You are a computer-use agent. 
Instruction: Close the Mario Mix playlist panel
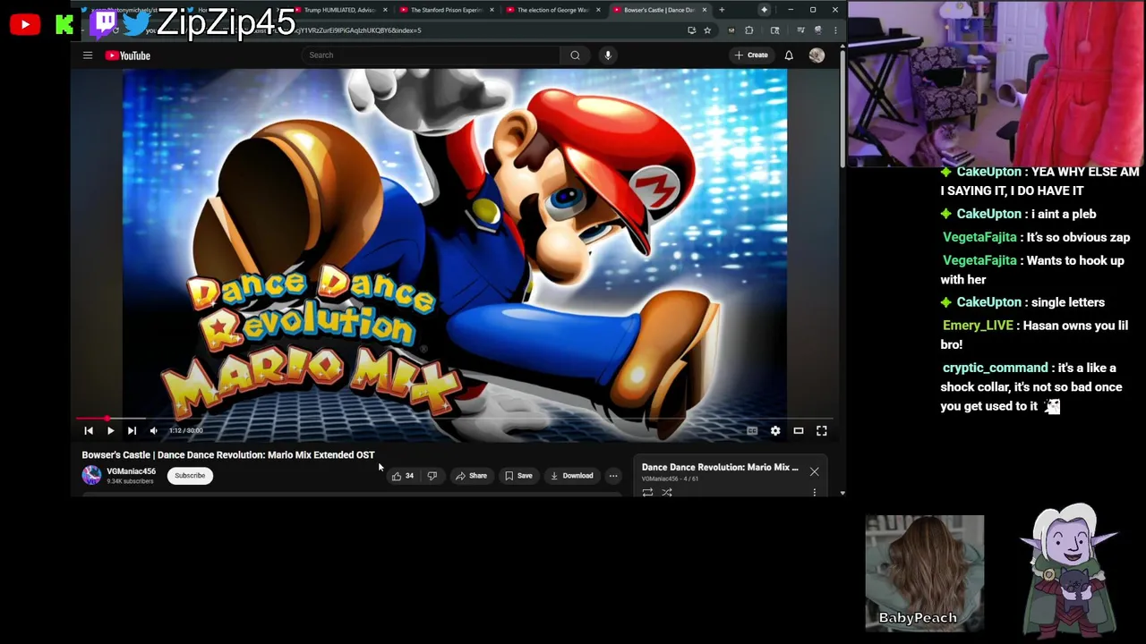pos(815,471)
